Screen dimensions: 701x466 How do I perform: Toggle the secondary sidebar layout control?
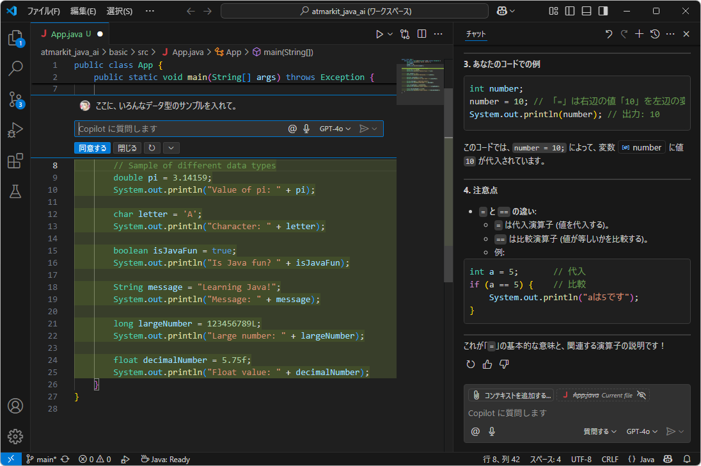click(x=602, y=11)
